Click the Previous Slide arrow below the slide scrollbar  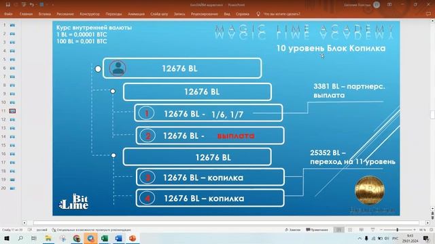[x=432, y=213]
